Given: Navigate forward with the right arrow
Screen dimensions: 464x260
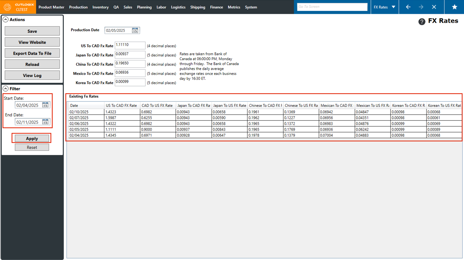Looking at the screenshot, I should tap(421, 7).
